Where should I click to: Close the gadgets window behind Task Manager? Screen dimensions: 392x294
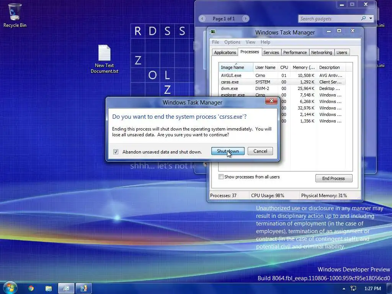tap(366, 4)
